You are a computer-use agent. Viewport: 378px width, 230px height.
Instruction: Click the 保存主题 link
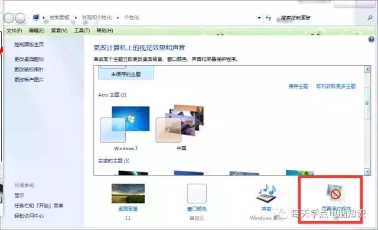point(298,86)
